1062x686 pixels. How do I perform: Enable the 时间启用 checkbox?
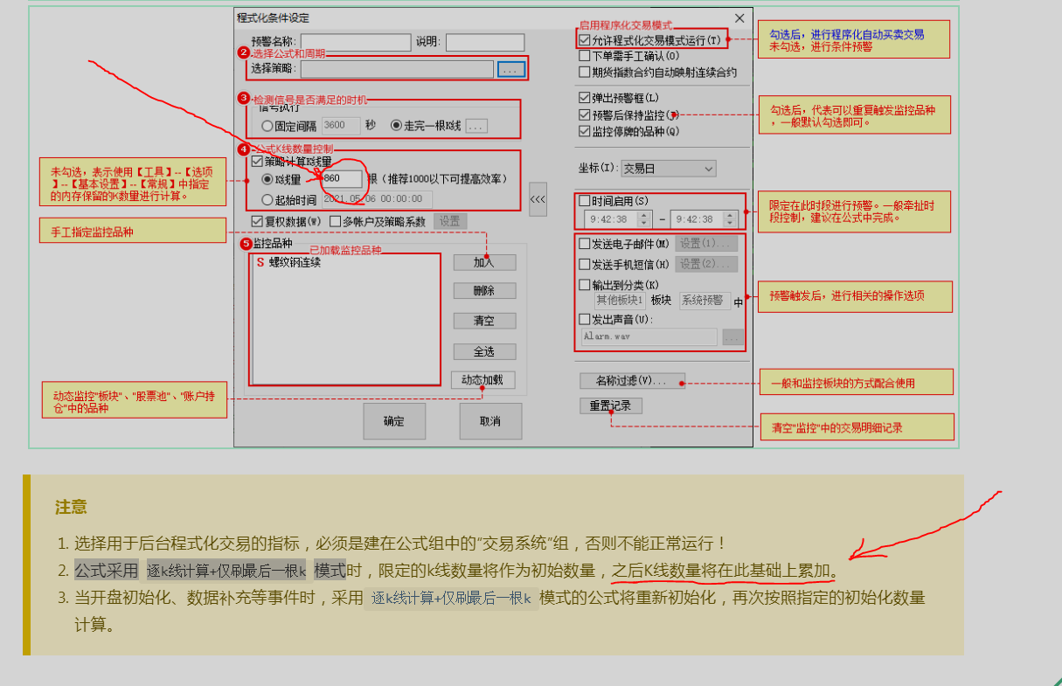pos(585,201)
